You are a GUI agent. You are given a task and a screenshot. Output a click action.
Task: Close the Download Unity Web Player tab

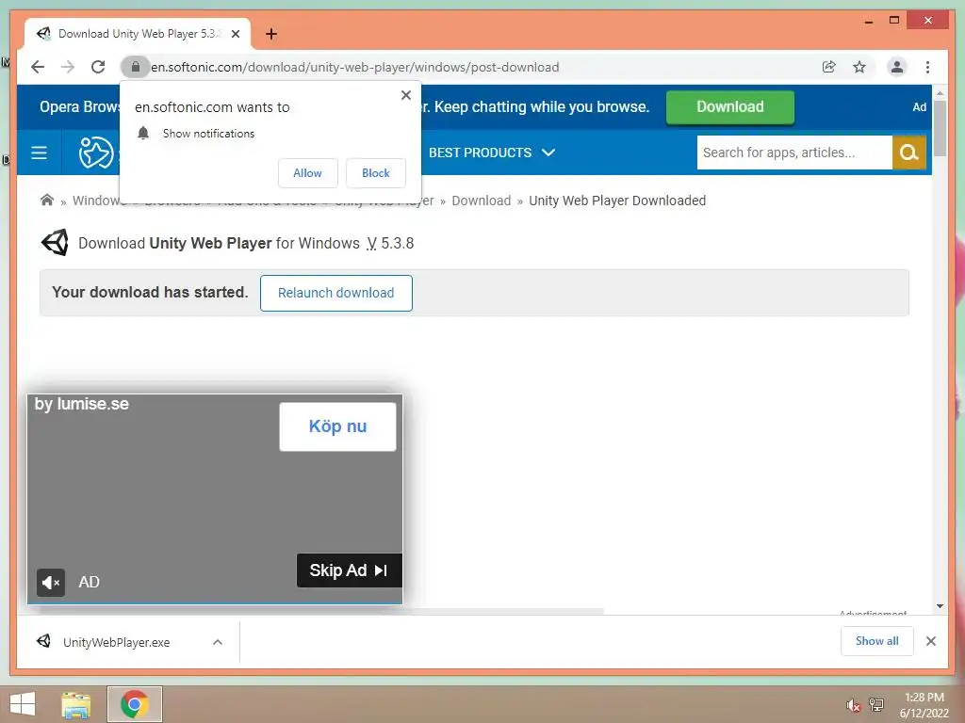(x=235, y=34)
